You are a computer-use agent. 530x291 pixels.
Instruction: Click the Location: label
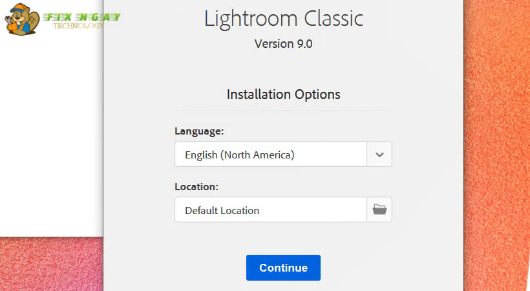(196, 186)
